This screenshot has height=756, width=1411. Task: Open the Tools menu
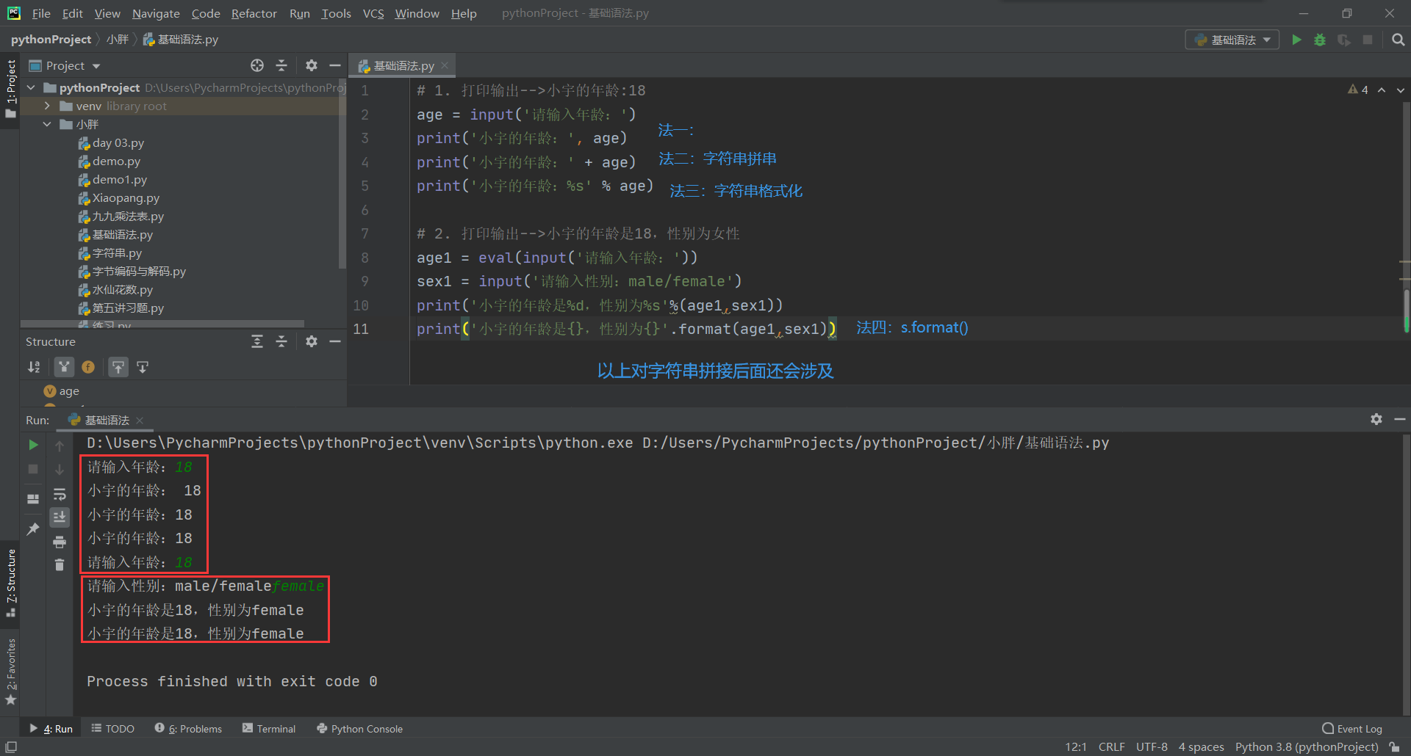(x=336, y=13)
